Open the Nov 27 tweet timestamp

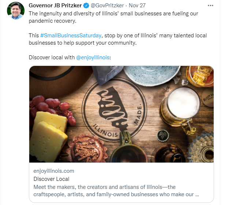pos(137,6)
